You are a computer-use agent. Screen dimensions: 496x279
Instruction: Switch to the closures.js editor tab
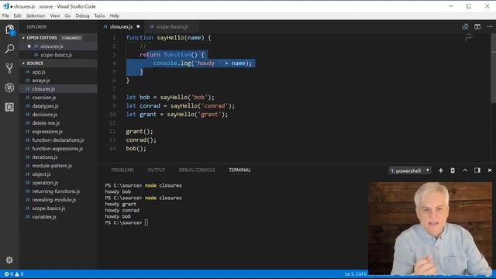[x=122, y=27]
